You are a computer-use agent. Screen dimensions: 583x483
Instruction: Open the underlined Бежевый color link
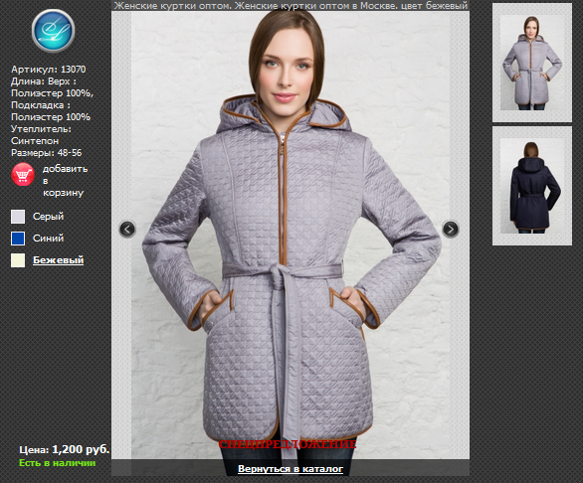coord(59,260)
